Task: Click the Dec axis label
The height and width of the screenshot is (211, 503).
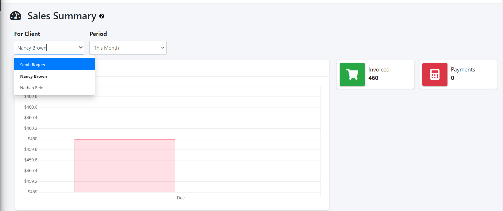Action: (x=181, y=198)
